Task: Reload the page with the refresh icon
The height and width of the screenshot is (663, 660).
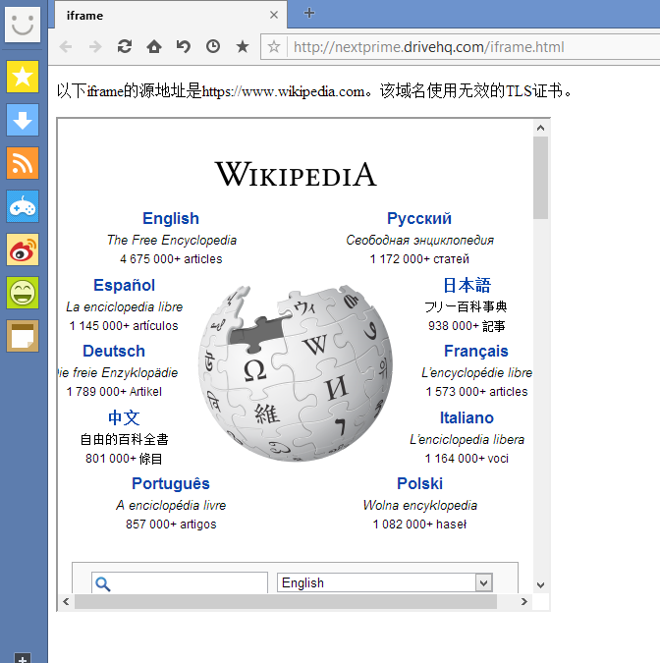Action: tap(125, 46)
